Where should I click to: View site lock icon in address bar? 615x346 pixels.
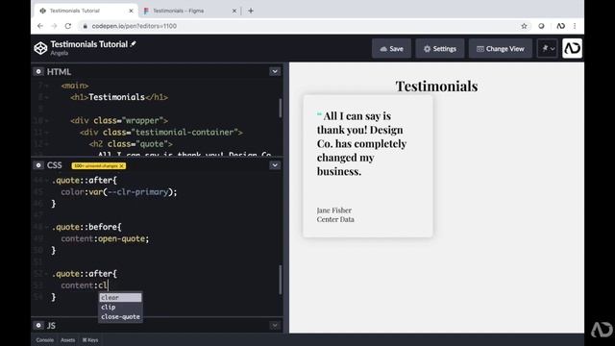coord(85,26)
